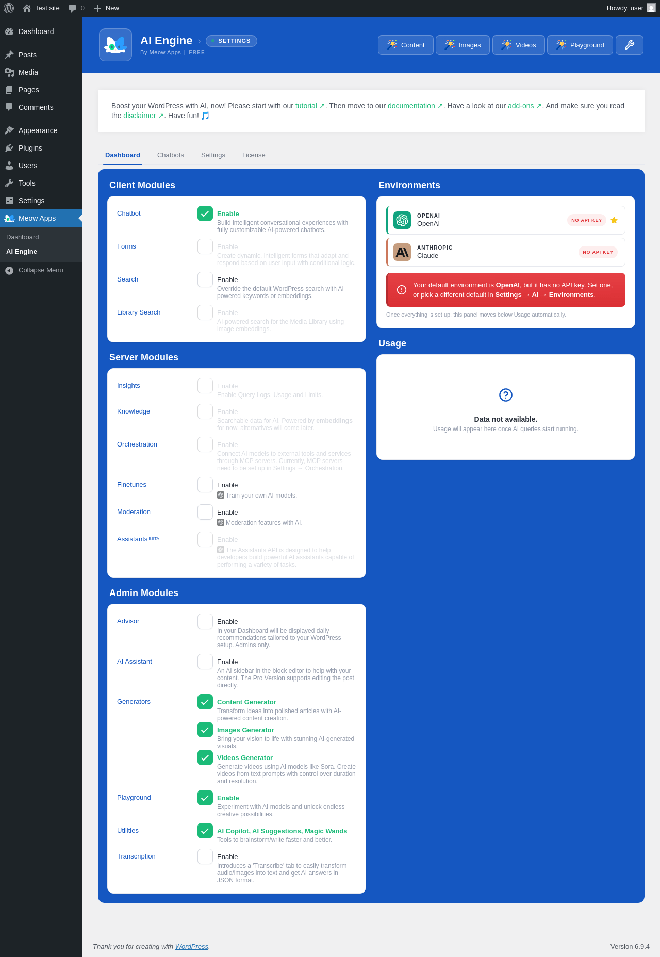Click the Pages icon in sidebar
660x957 pixels.
[9, 90]
